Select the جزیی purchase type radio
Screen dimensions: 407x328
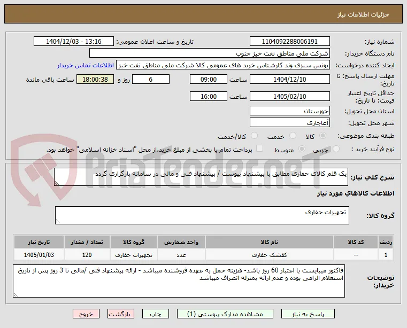(336, 149)
